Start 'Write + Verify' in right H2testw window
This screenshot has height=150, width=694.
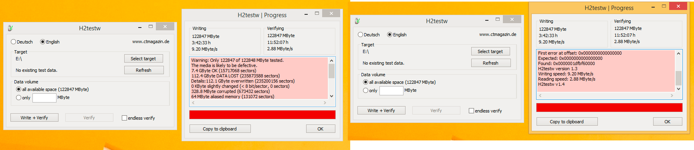pyautogui.click(x=381, y=111)
